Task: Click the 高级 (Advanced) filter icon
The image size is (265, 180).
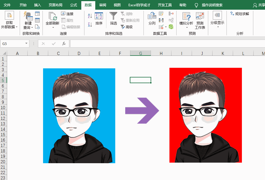Action: pos(127,27)
